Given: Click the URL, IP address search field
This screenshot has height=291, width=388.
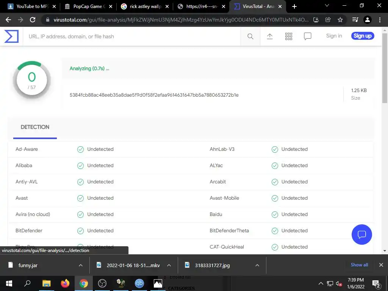Looking at the screenshot, I should click(x=131, y=36).
